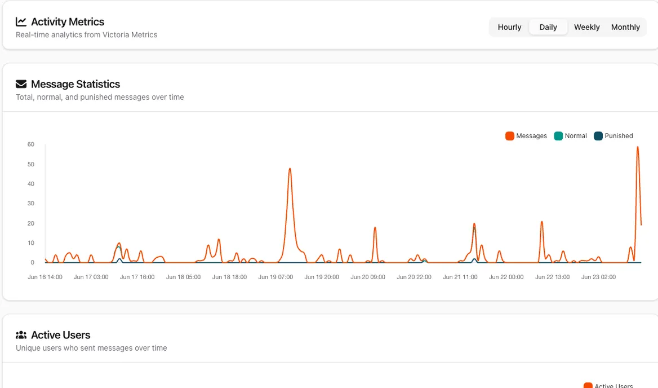
Task: Click the Jun 17 03:00 axis label
Action: [91, 277]
